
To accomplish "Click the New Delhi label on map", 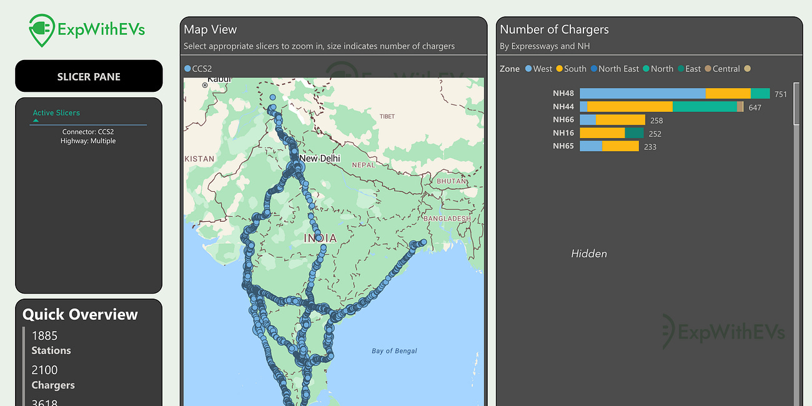I will 320,159.
